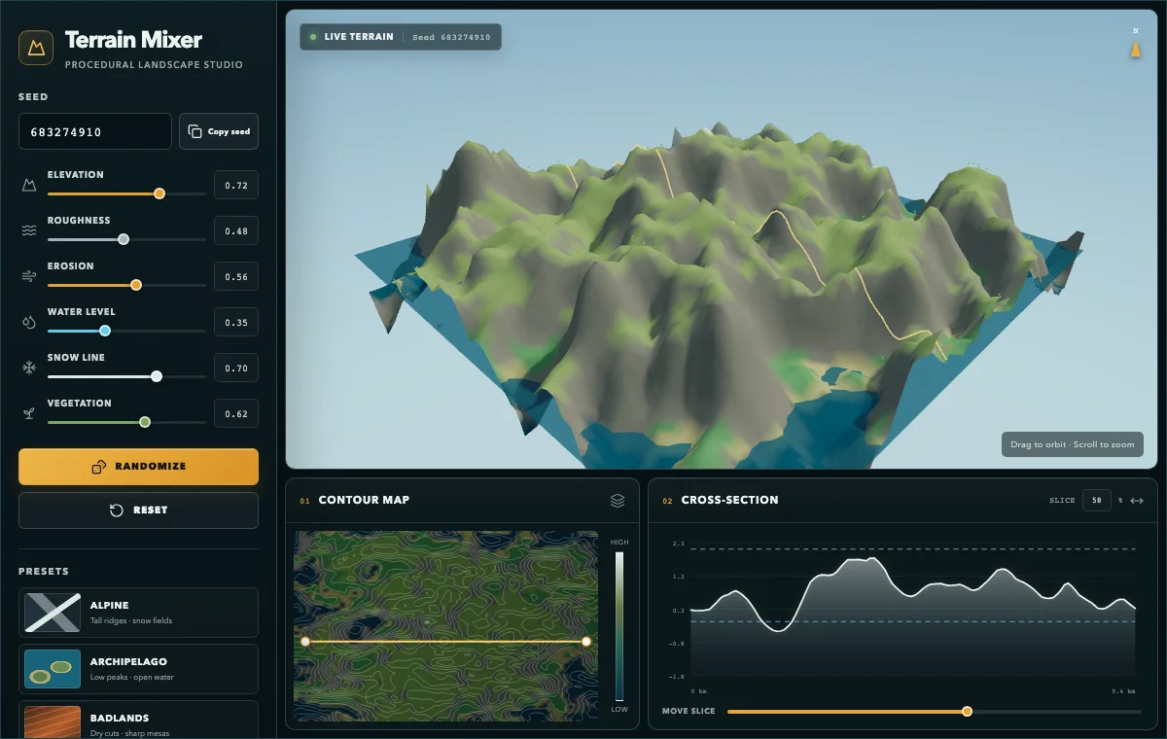Click the contour map layers icon
This screenshot has height=739, width=1167.
[x=618, y=500]
